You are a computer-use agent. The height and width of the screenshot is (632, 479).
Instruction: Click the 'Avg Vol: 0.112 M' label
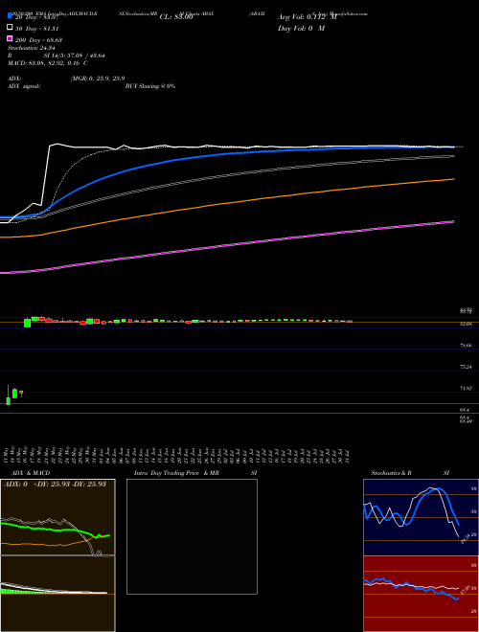[x=308, y=17]
